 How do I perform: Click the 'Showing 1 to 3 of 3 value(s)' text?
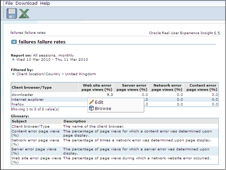coord(35,109)
